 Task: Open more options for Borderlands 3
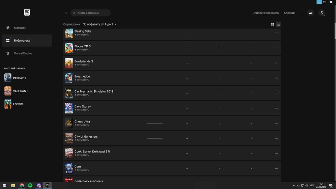pyautogui.click(x=276, y=63)
